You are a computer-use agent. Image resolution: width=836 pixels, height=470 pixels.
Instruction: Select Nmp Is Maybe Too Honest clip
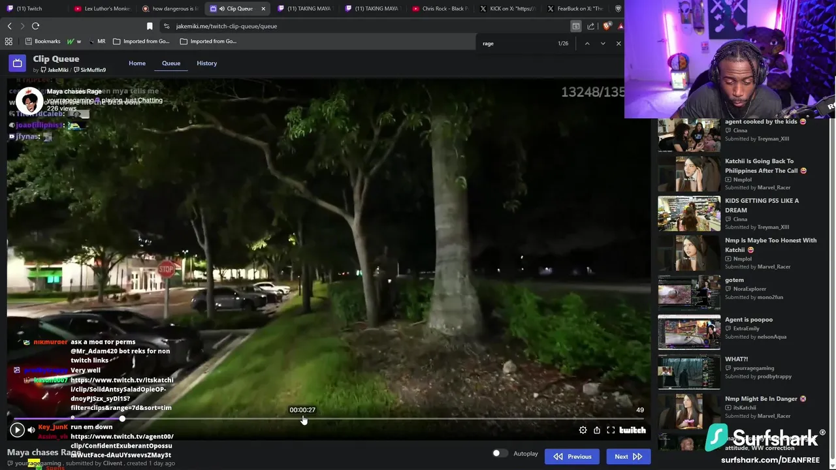(689, 253)
